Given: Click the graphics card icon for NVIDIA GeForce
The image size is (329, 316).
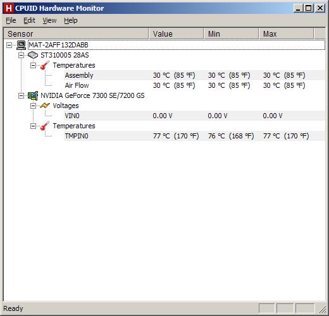Looking at the screenshot, I should (x=33, y=95).
